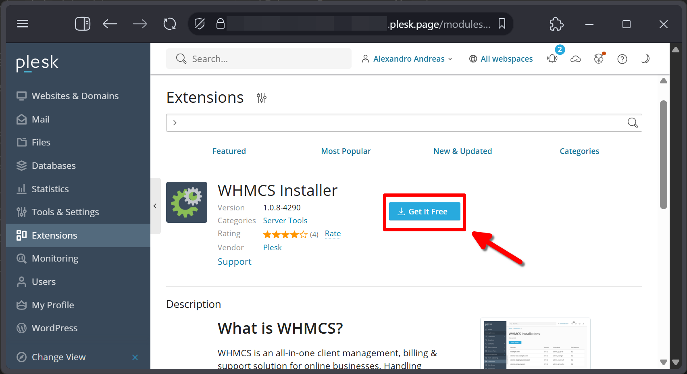Go to Users in the sidebar

pyautogui.click(x=78, y=282)
